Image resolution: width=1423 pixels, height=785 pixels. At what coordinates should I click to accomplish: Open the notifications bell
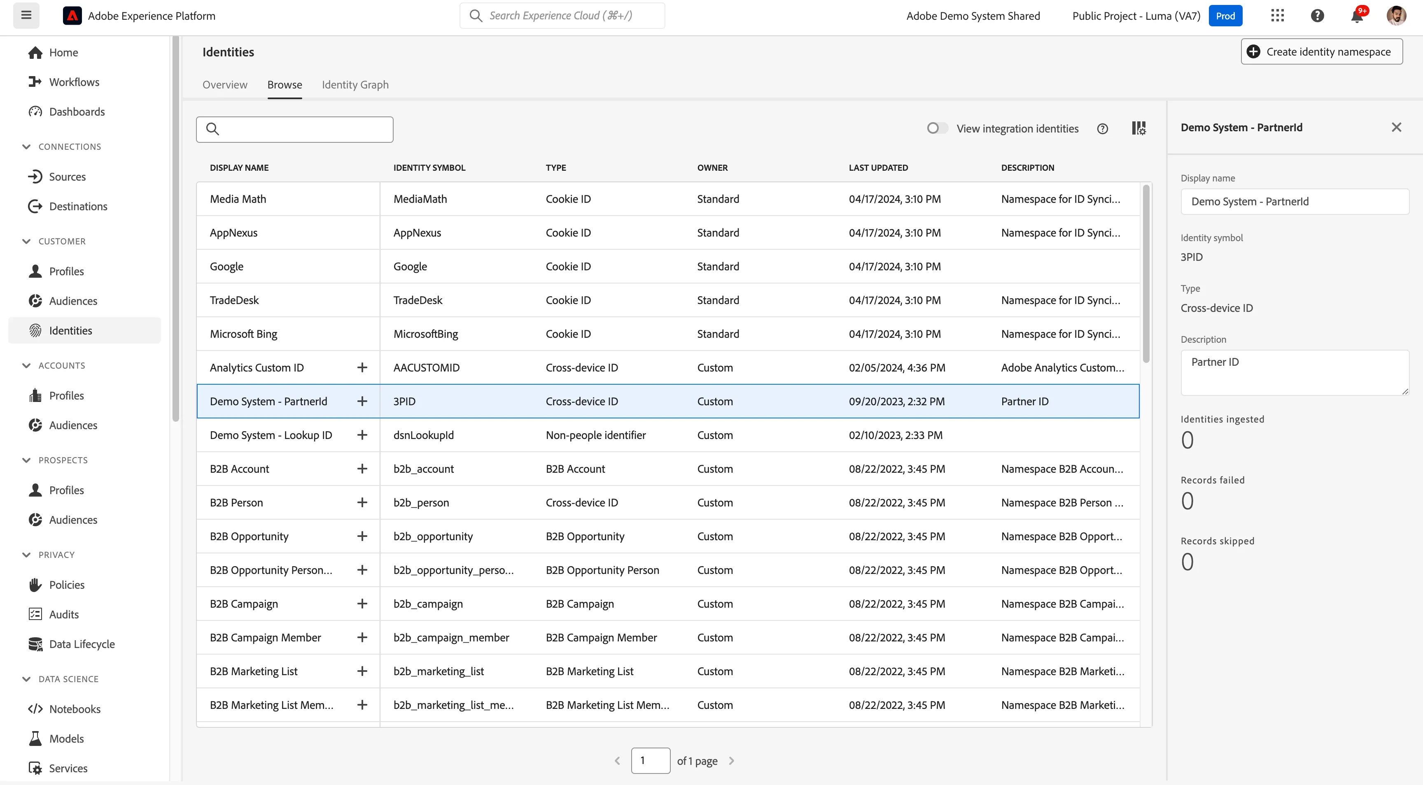pyautogui.click(x=1357, y=16)
